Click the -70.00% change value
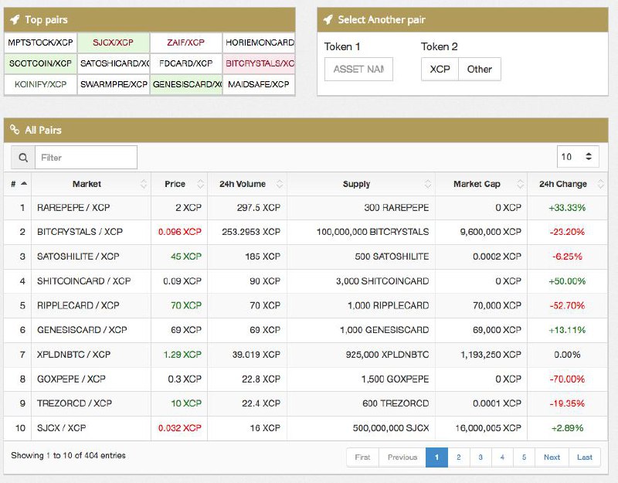The image size is (618, 483). [567, 379]
